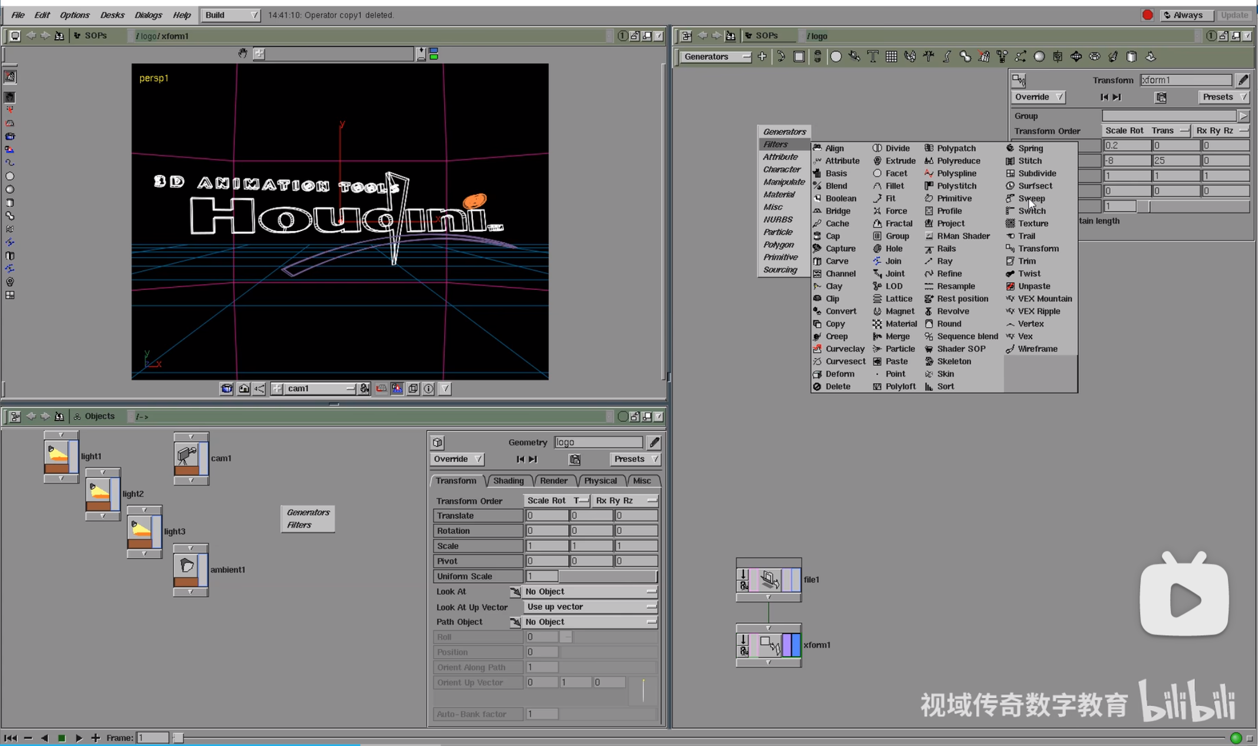Screen dimensions: 1258x746
Task: Click the rename pencil icon beside xform1 field
Action: coord(1243,80)
